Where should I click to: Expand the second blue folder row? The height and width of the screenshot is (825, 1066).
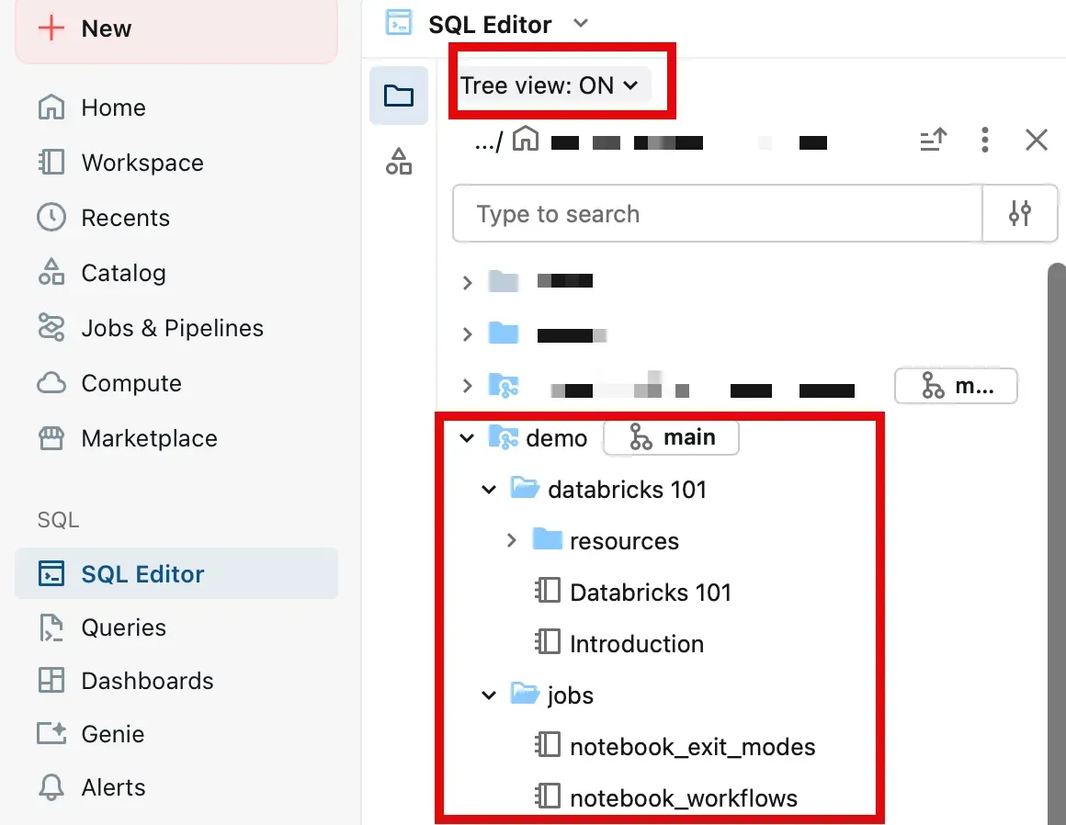tap(467, 334)
